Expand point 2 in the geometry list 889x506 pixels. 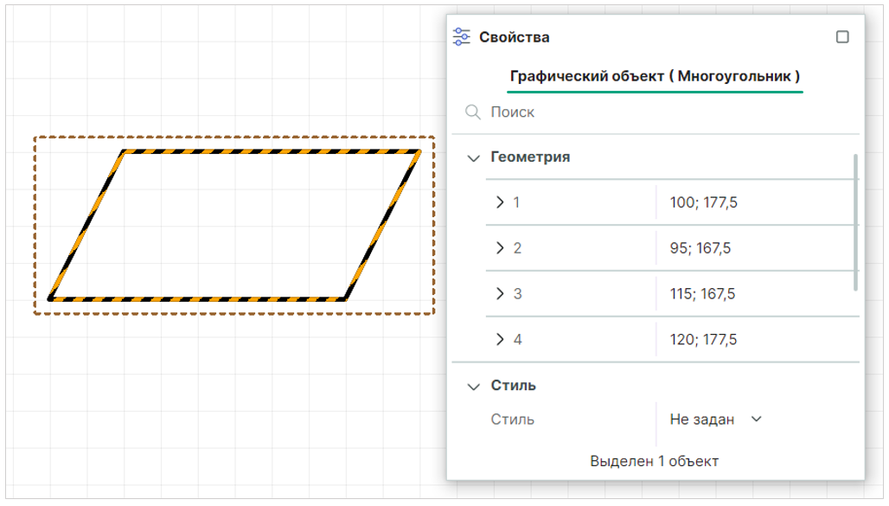coord(500,248)
